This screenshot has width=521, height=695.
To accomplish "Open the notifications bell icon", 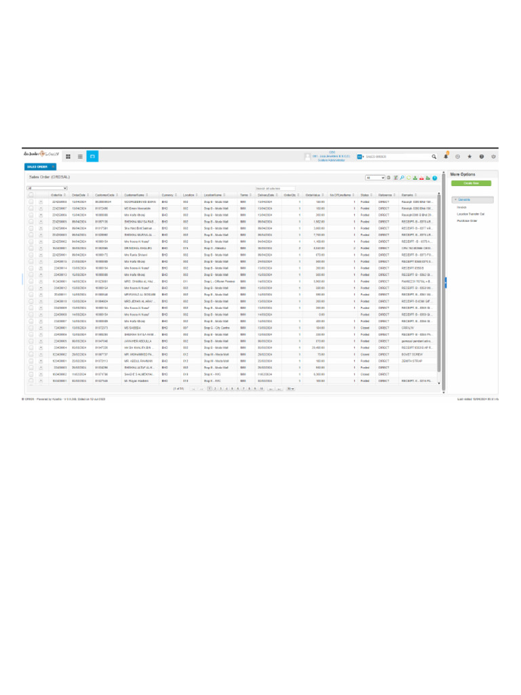I will click(446, 156).
